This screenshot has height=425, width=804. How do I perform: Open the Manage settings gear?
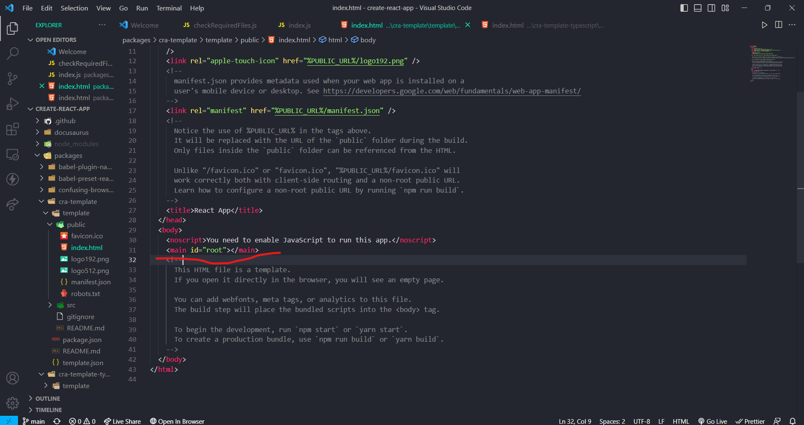12,403
